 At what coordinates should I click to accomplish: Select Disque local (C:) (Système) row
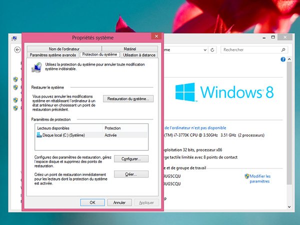tap(91, 135)
